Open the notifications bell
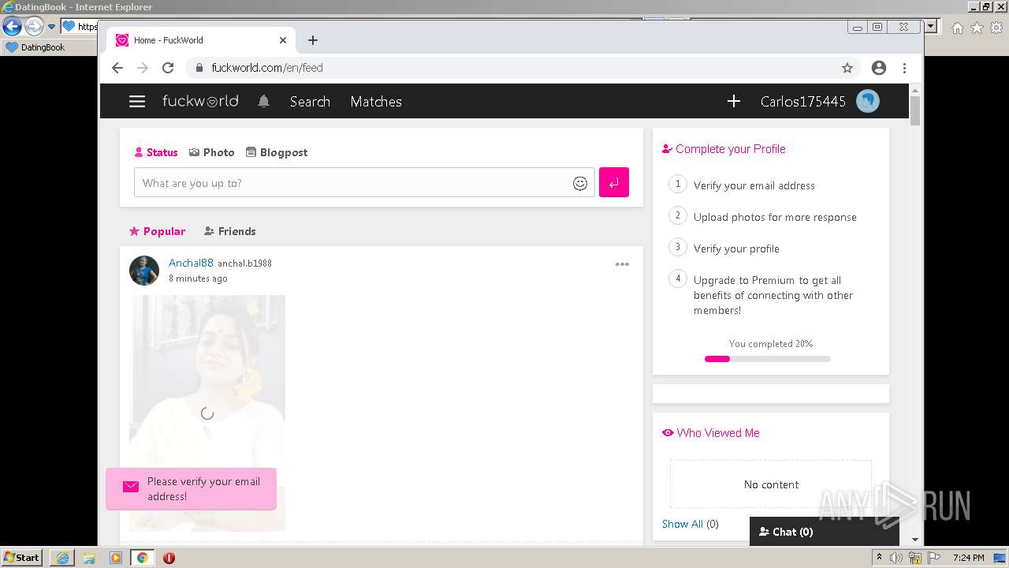 [264, 101]
